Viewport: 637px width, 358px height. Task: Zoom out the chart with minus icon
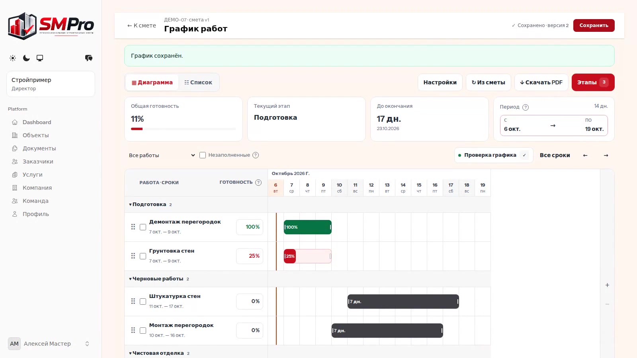(607, 304)
